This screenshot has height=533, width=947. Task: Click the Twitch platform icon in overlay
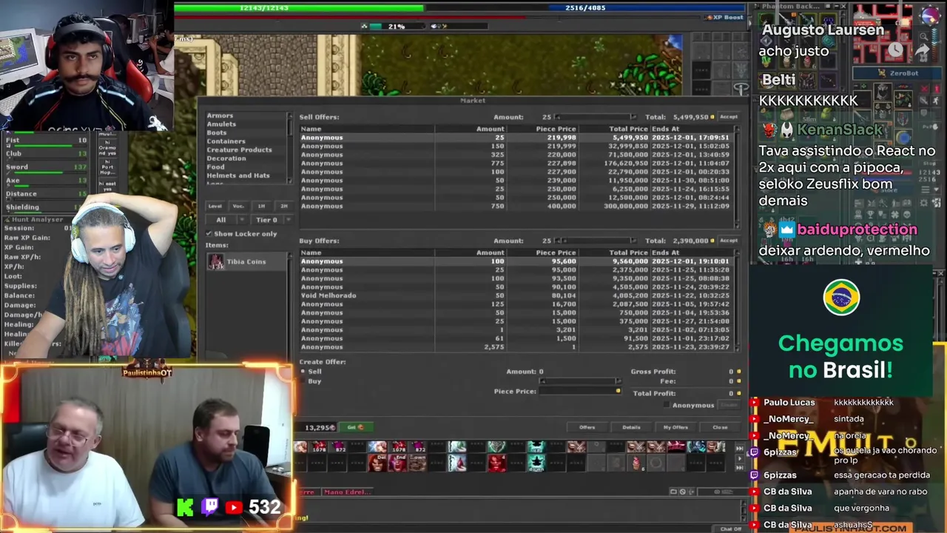210,507
